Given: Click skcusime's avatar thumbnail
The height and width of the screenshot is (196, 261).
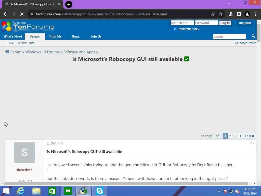Looking at the screenshot, I should coord(24,153).
